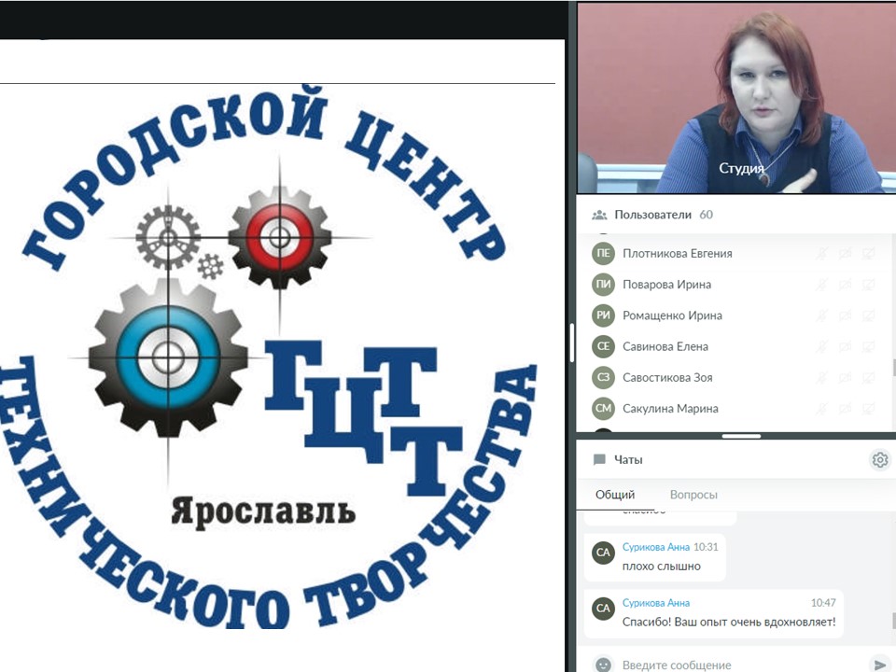Toggle microphone for Савинова Елена
Image resolution: width=896 pixels, height=672 pixels.
821,346
